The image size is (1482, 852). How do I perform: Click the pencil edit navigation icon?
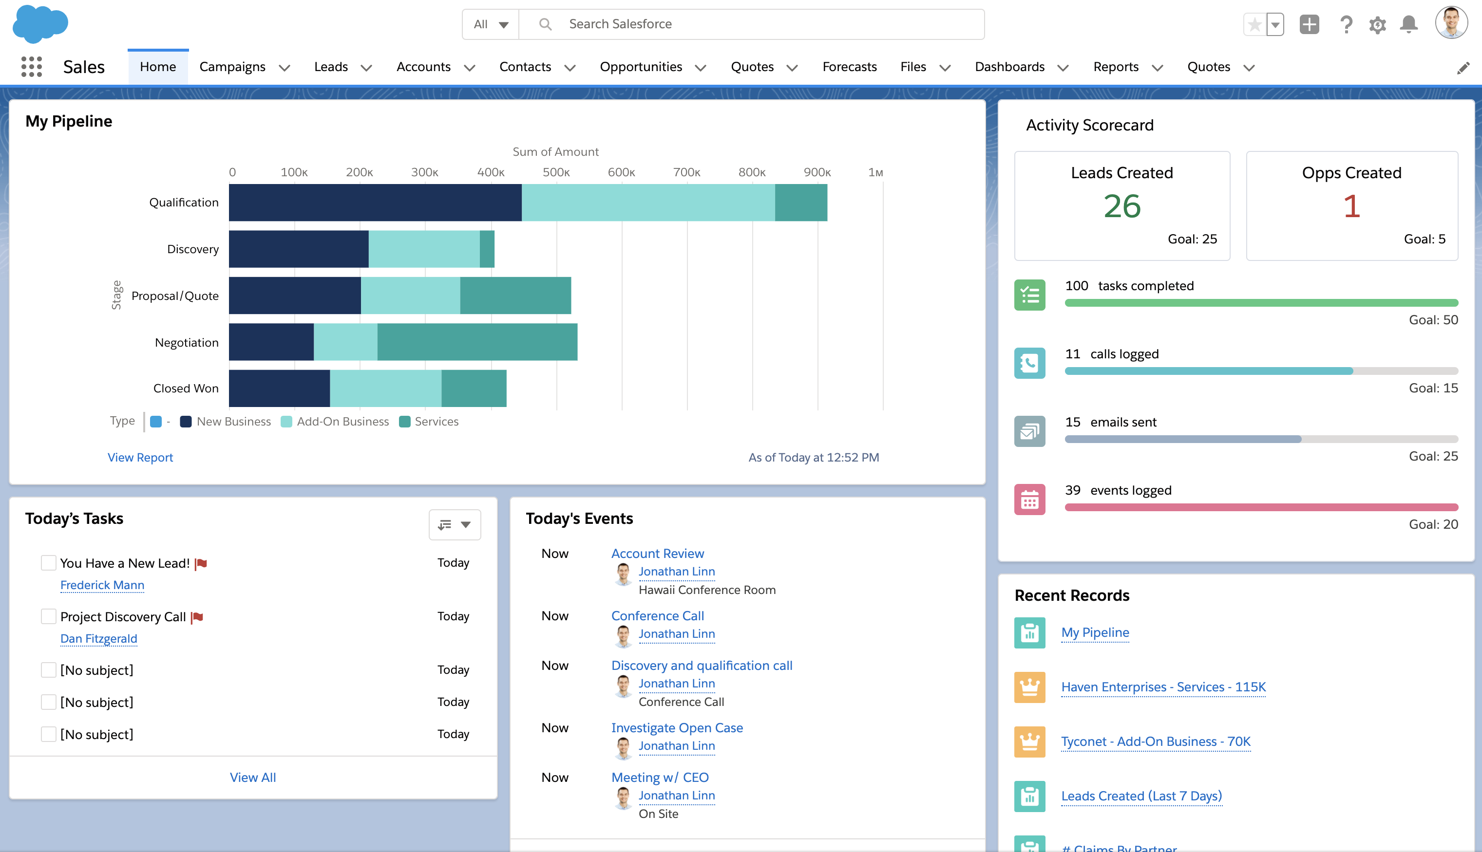click(1463, 68)
